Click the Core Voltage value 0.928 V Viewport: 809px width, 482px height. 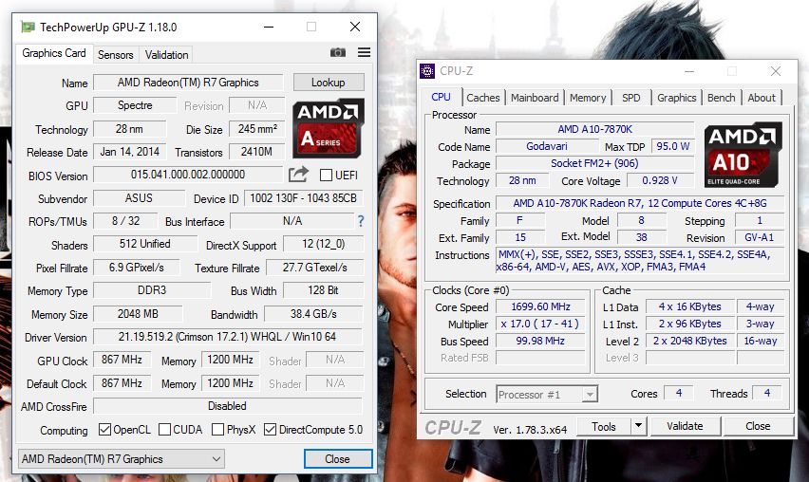click(x=661, y=180)
